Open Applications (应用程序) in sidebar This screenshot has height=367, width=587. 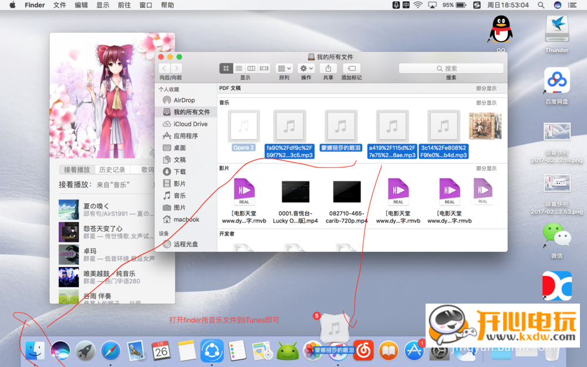[185, 136]
